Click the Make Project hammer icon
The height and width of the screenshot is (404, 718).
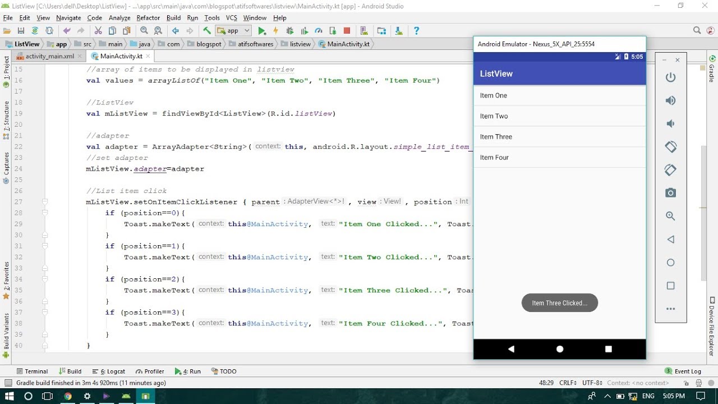pyautogui.click(x=207, y=31)
